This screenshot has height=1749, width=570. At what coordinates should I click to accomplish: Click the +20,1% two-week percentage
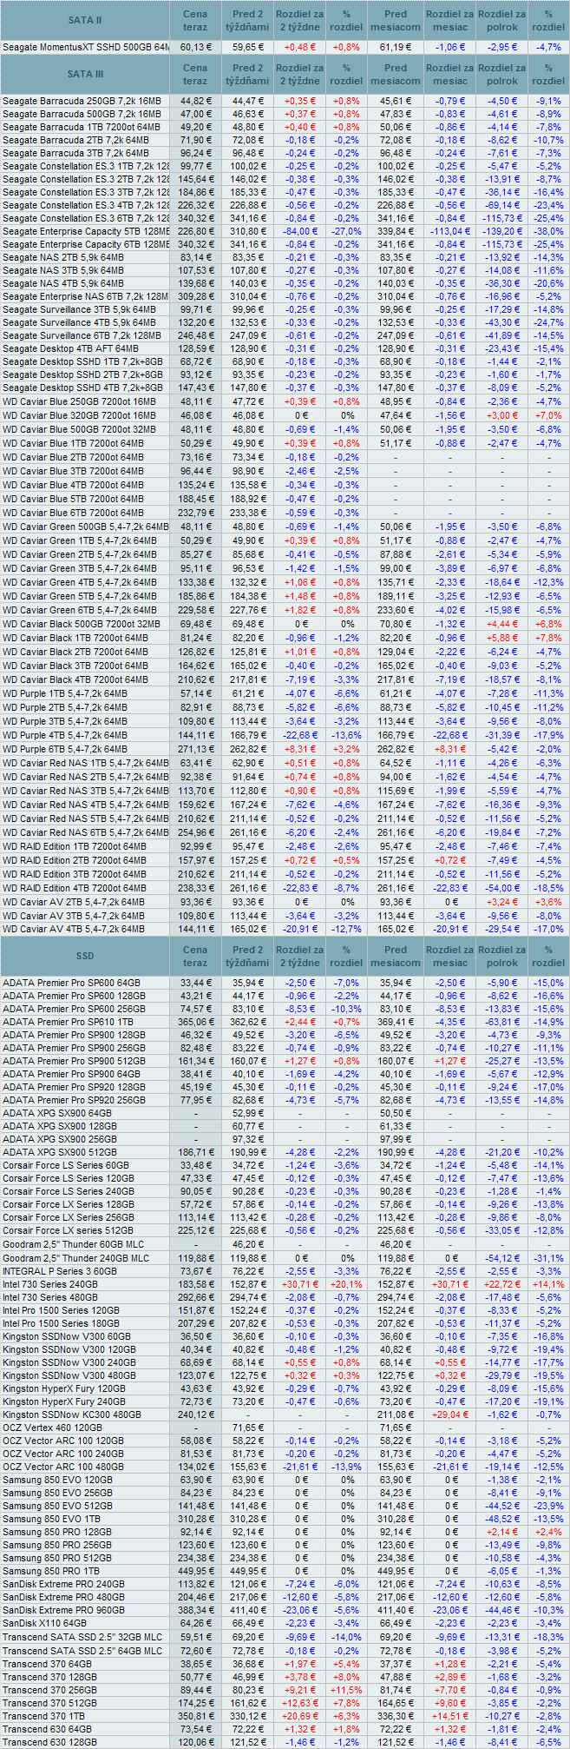(347, 1283)
